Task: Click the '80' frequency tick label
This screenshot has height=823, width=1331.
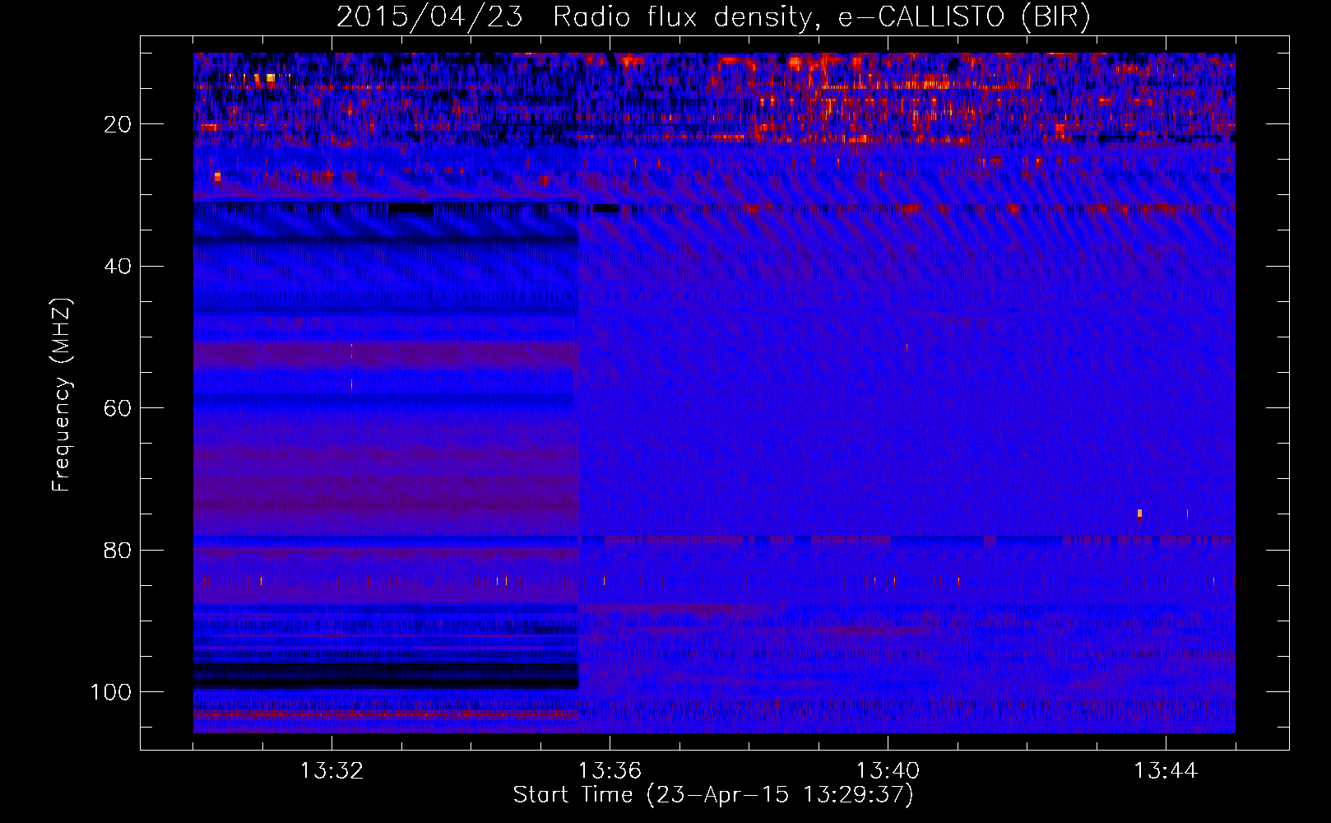Action: point(118,550)
